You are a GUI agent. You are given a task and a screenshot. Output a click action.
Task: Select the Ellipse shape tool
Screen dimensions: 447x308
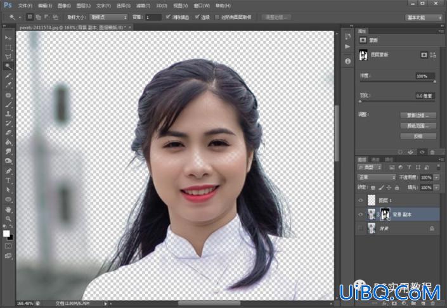(8, 199)
